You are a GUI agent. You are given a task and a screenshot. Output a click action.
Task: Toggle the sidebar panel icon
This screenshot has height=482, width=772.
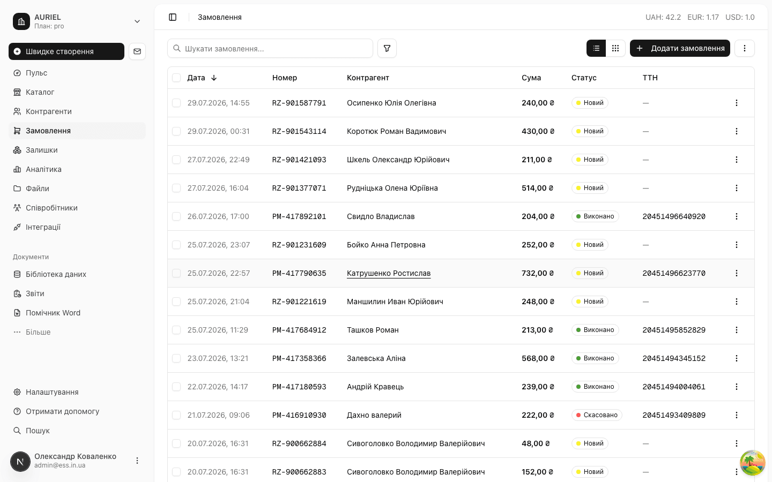pyautogui.click(x=173, y=17)
